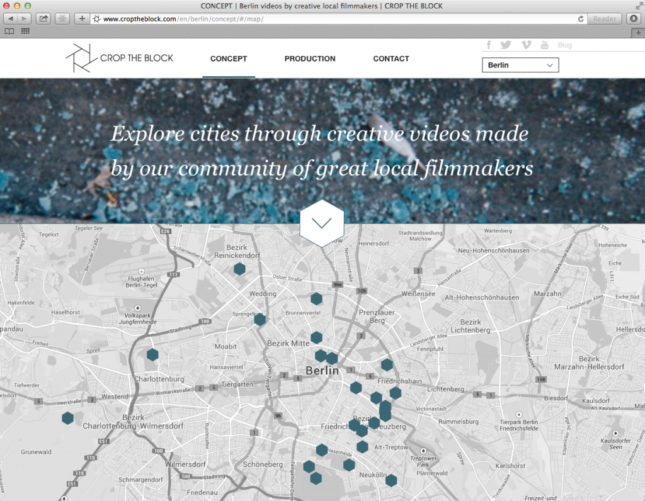Click the Reader button

[604, 19]
